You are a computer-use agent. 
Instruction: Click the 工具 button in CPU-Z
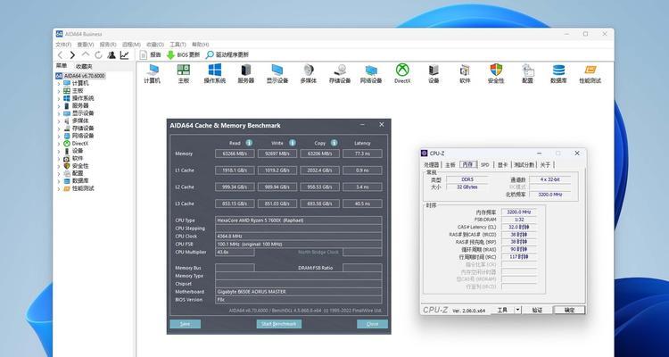tap(502, 310)
